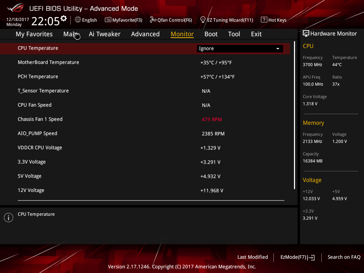
Task: Click the Memory section heading
Action: [314, 123]
